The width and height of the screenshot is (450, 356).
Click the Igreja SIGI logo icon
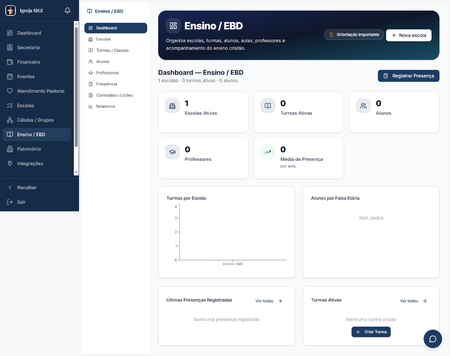pos(11,11)
